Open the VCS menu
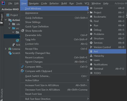The image size is (127, 101). click(87, 3)
